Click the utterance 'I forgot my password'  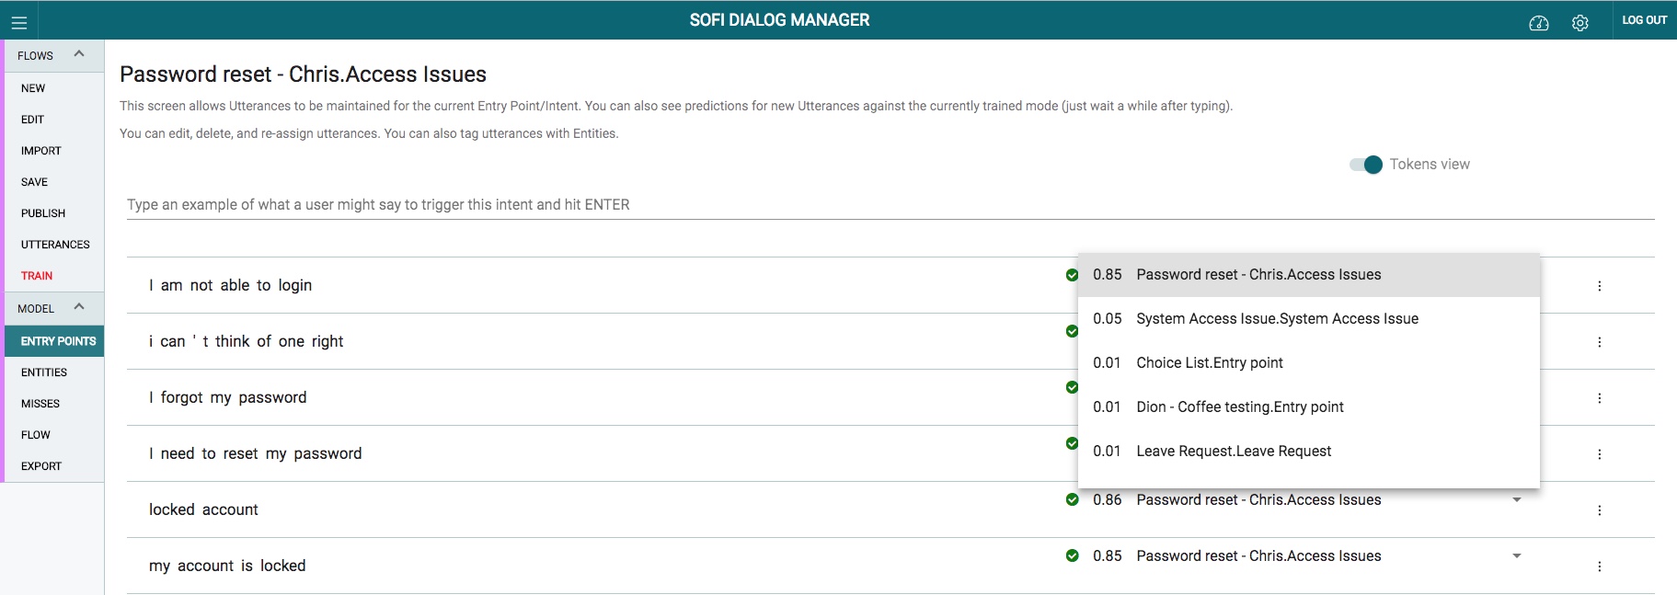click(x=228, y=398)
